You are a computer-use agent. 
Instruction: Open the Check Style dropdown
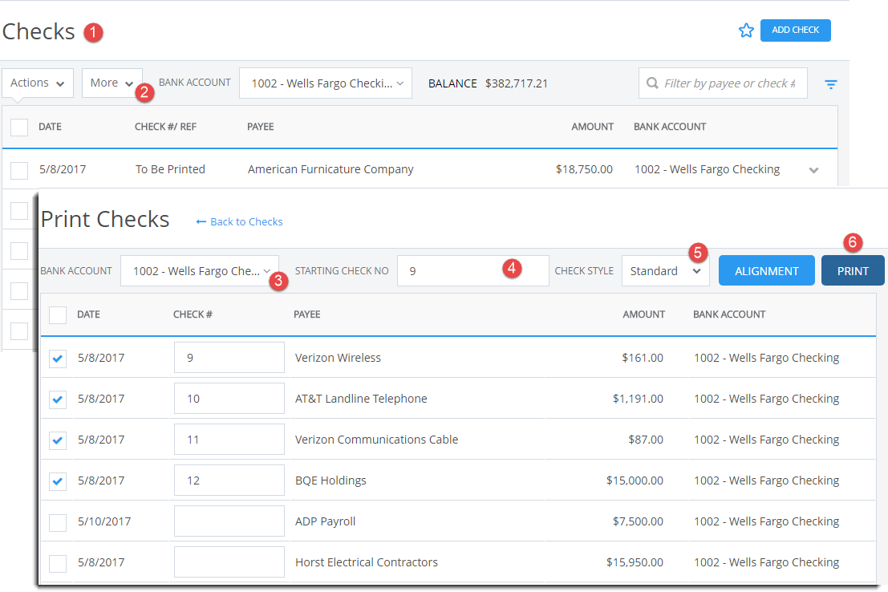point(665,270)
